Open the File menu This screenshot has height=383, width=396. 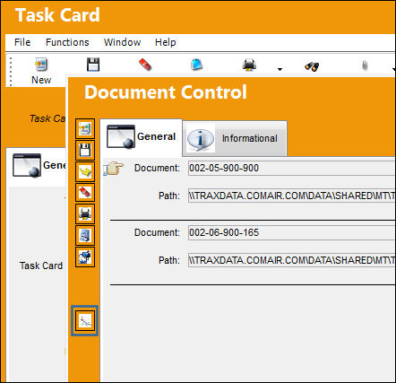point(22,42)
